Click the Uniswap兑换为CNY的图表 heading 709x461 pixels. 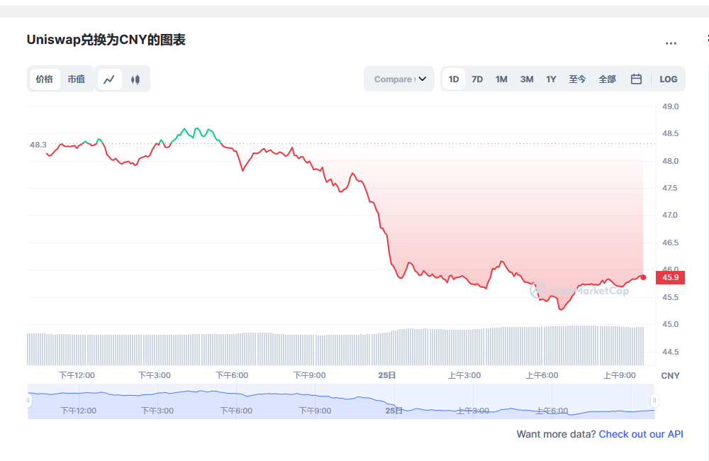(x=106, y=40)
